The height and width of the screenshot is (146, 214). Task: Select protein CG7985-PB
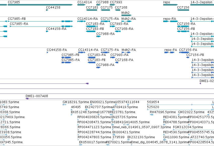point(66,57)
